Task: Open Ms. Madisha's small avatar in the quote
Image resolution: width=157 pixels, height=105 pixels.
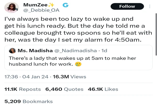Action: (x=12, y=50)
